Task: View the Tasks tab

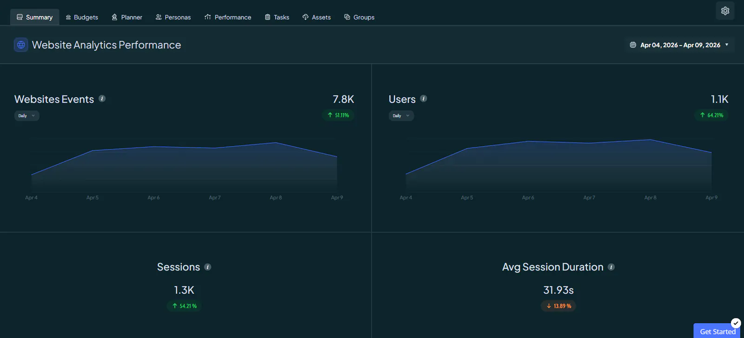Action: [277, 17]
